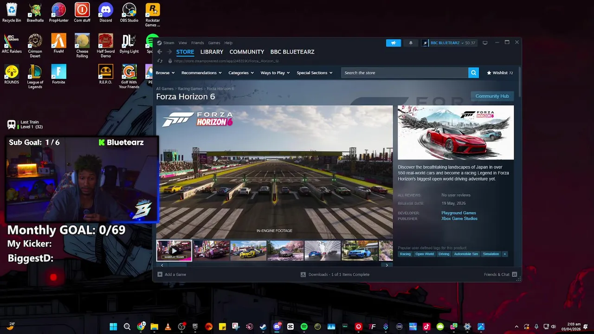
Task: Click the Add a Game plus icon
Action: (160, 275)
